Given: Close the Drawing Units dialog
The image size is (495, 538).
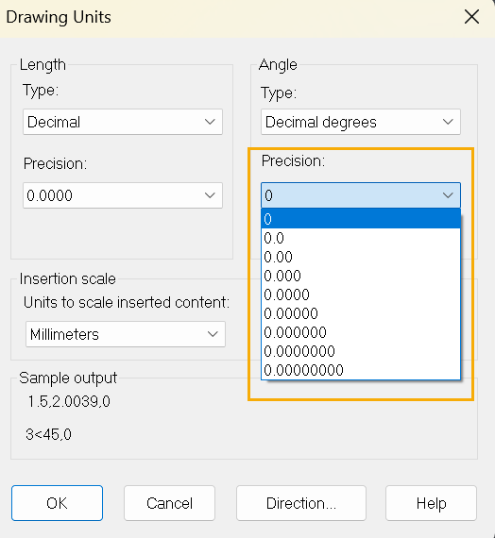Looking at the screenshot, I should 471,16.
